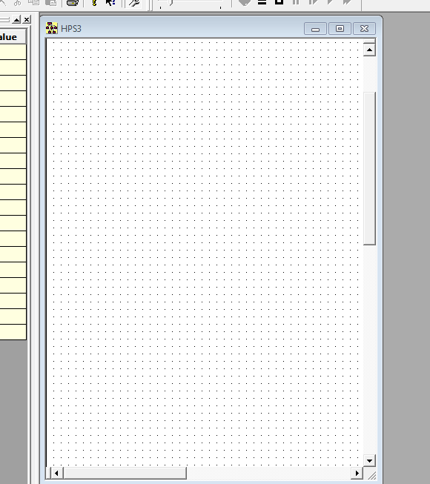Image resolution: width=430 pixels, height=484 pixels.
Task: Adjust the toolbar speed slider handle
Action: click(x=171, y=3)
